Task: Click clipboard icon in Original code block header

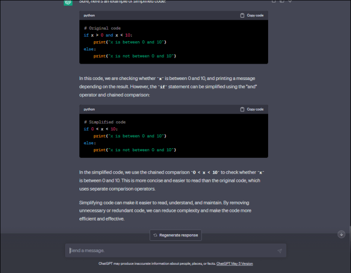Action: click(x=242, y=16)
